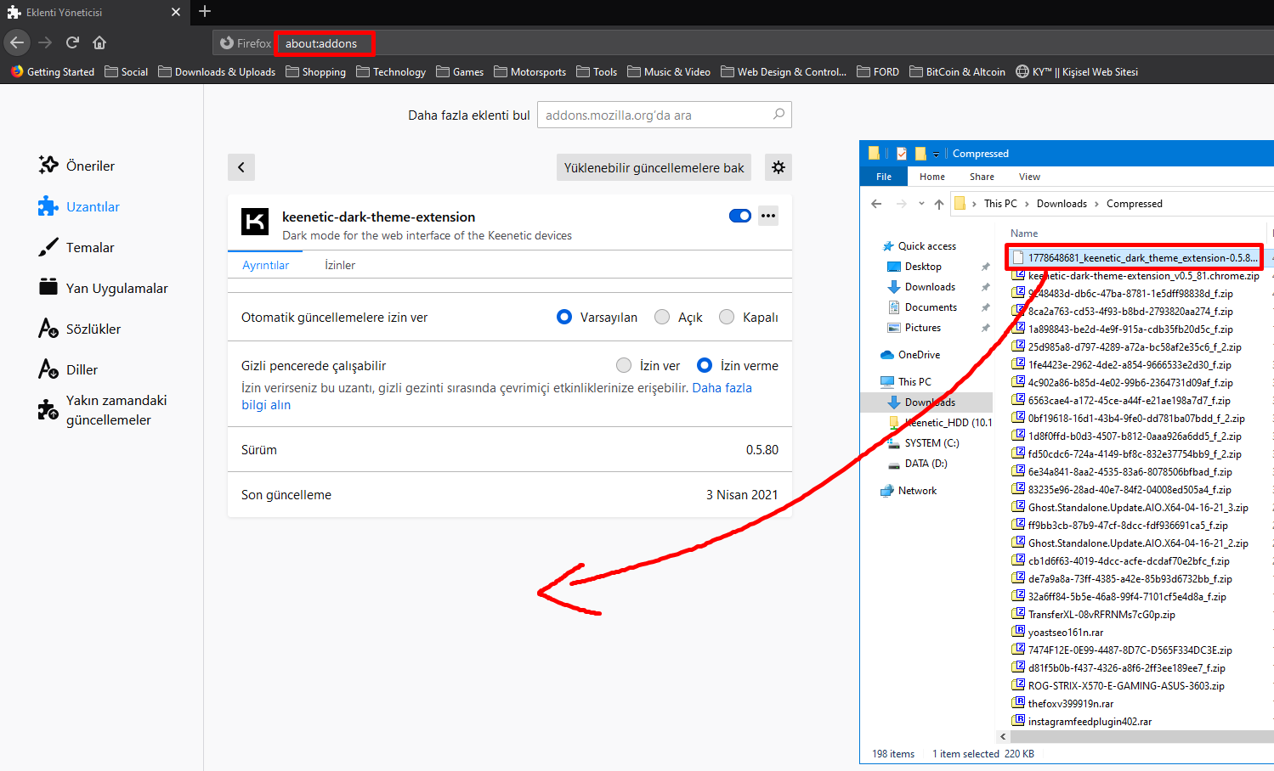Image resolution: width=1274 pixels, height=771 pixels.
Task: Select Uzantılar in the add-ons sidebar
Action: tap(79, 206)
